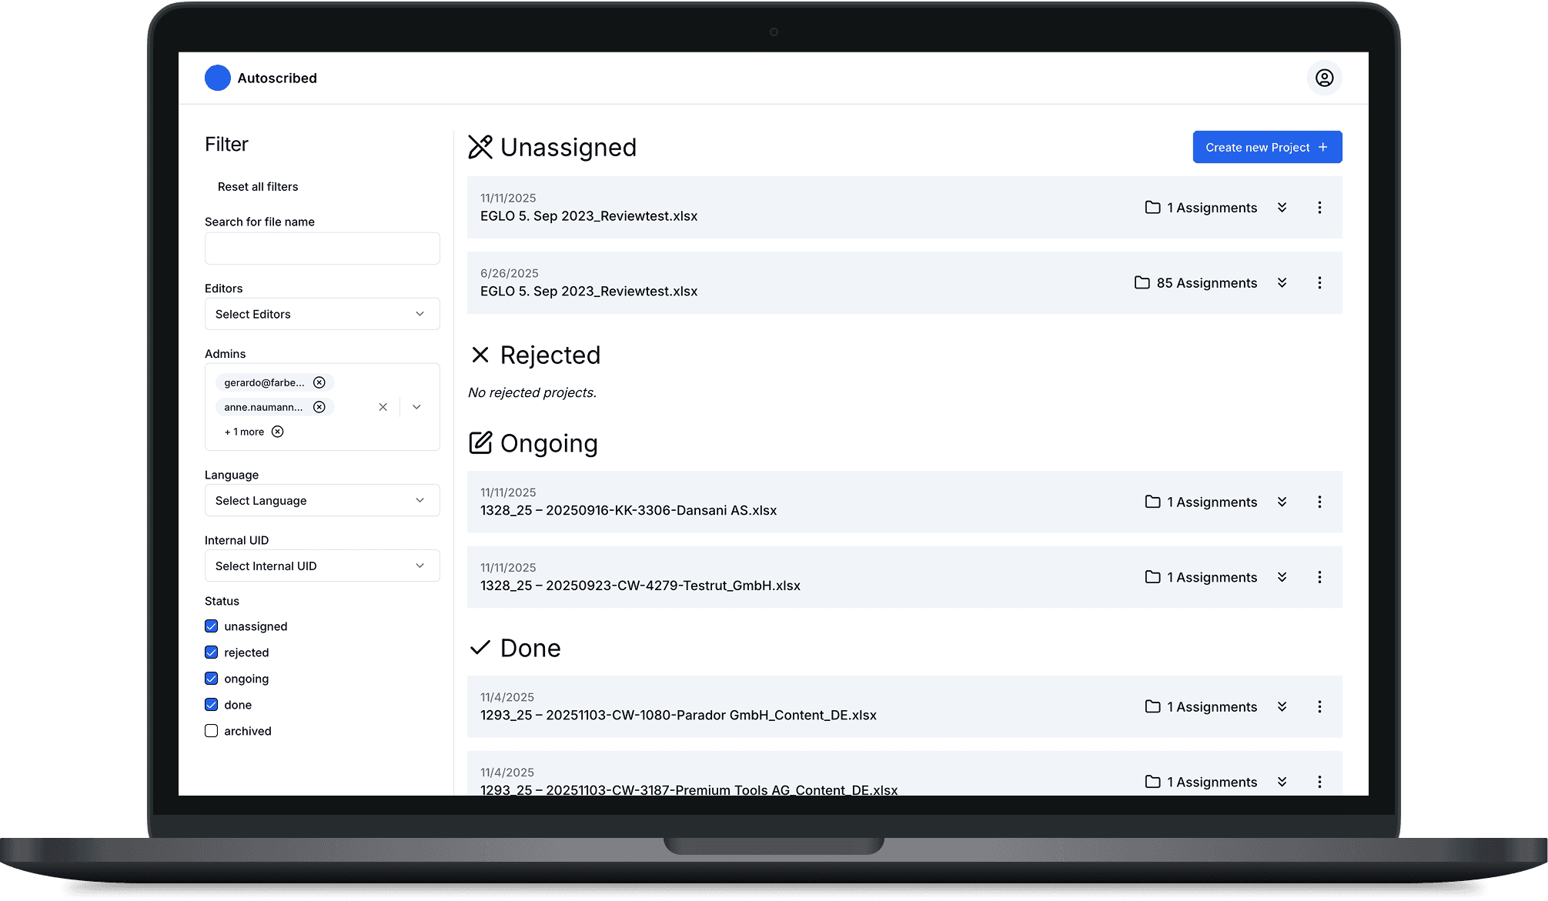Enable the archived status filter
This screenshot has width=1548, height=901.
pos(211,730)
